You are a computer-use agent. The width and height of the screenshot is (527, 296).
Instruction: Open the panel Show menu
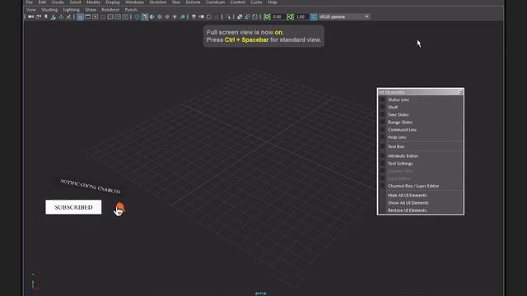(x=91, y=10)
